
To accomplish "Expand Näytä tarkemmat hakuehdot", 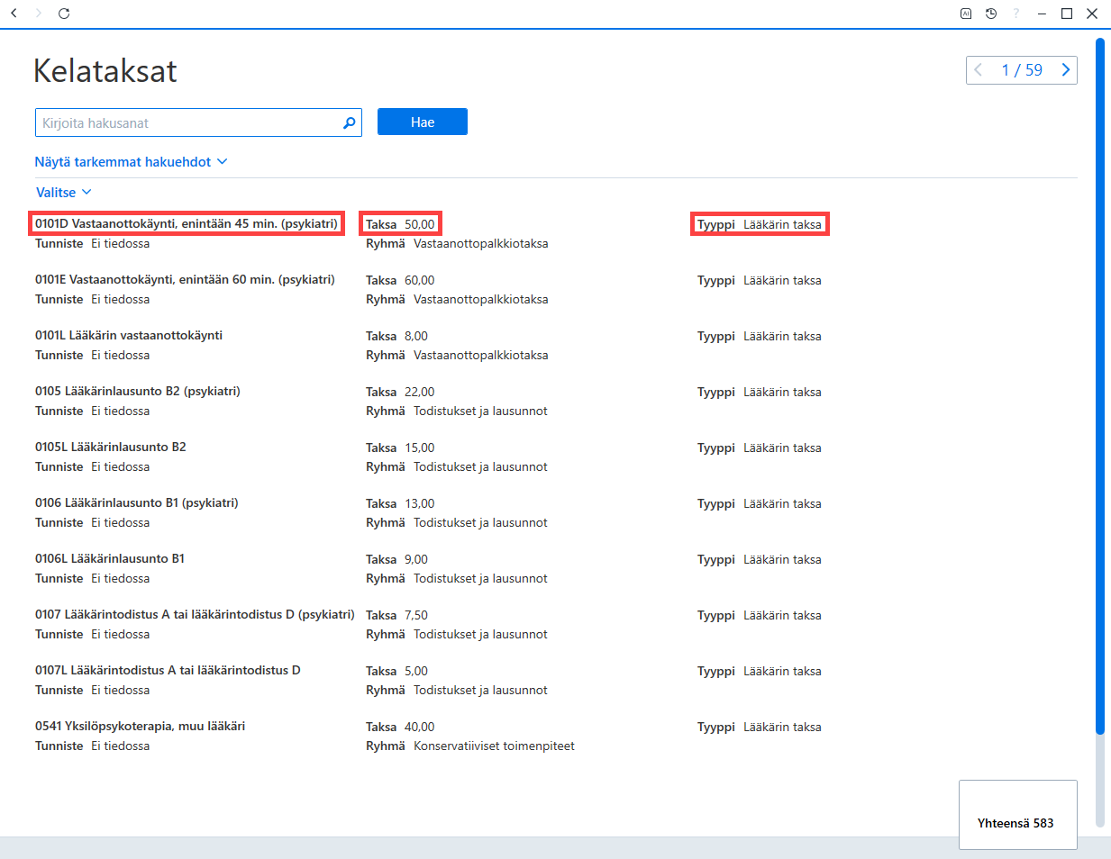I will click(x=132, y=162).
